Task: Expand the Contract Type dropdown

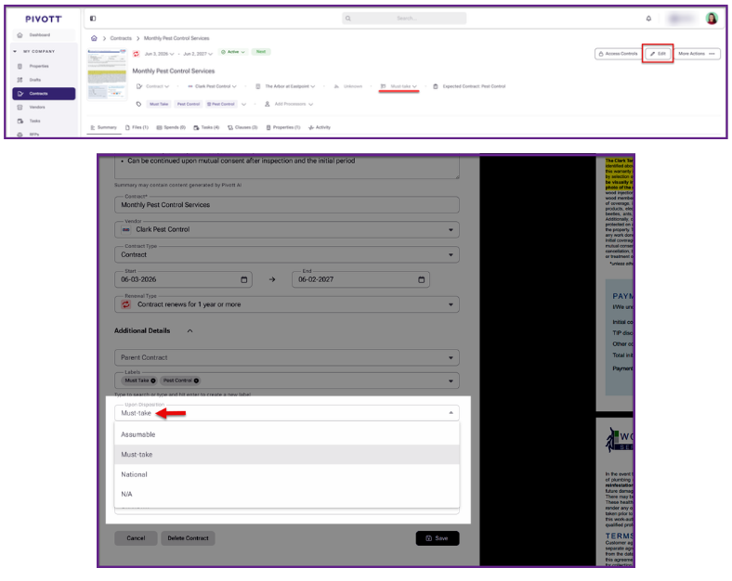Action: (287, 255)
